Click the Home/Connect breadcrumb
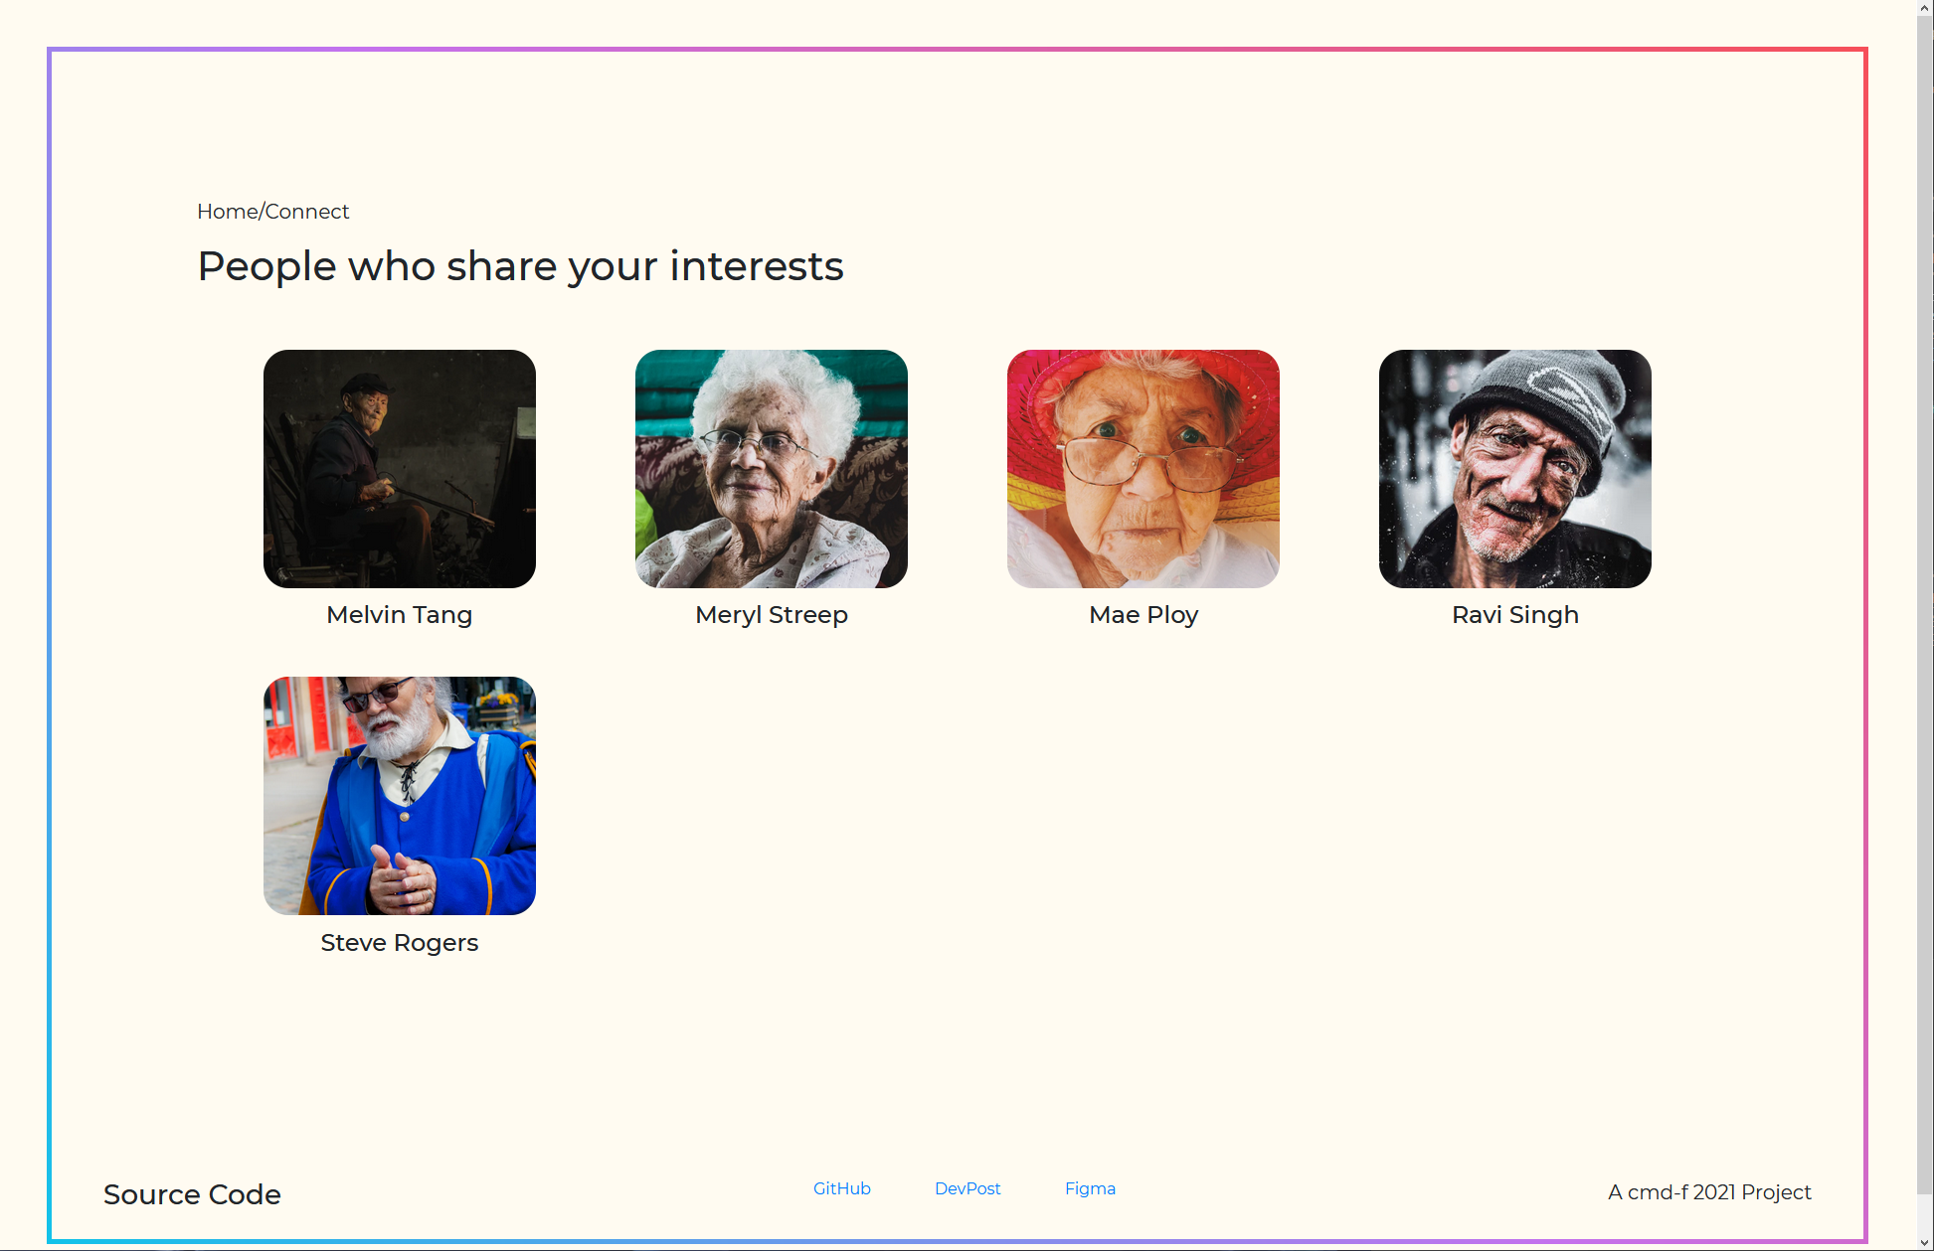Viewport: 1934px width, 1251px height. click(272, 212)
